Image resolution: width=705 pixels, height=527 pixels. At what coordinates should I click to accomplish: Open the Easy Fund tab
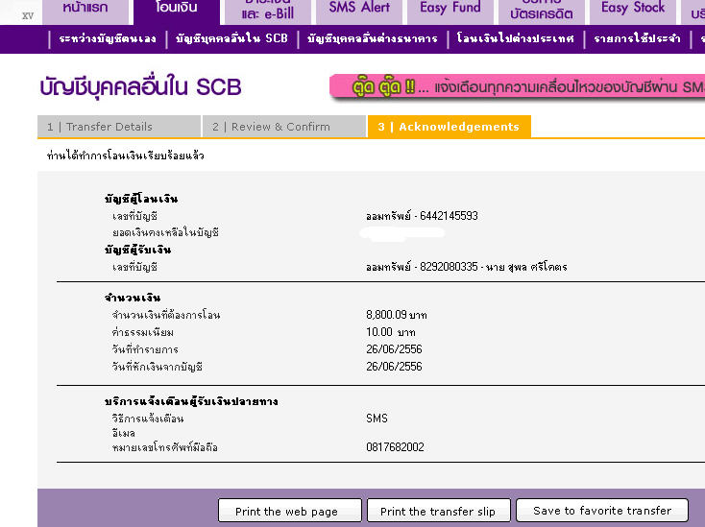click(x=450, y=11)
